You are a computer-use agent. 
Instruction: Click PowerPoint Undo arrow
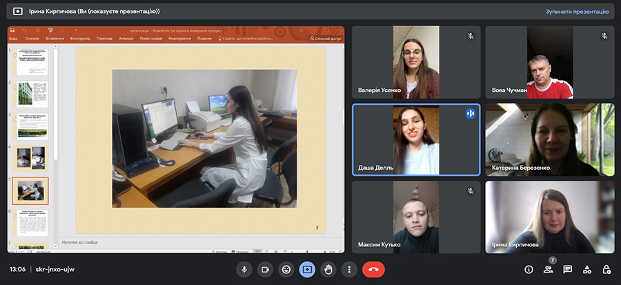pyautogui.click(x=24, y=30)
